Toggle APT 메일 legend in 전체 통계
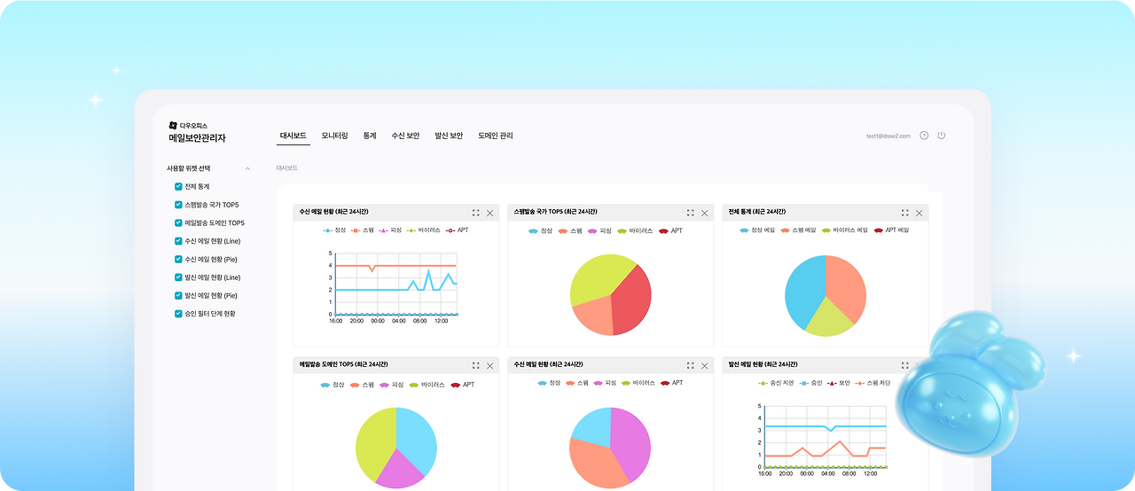 [892, 230]
